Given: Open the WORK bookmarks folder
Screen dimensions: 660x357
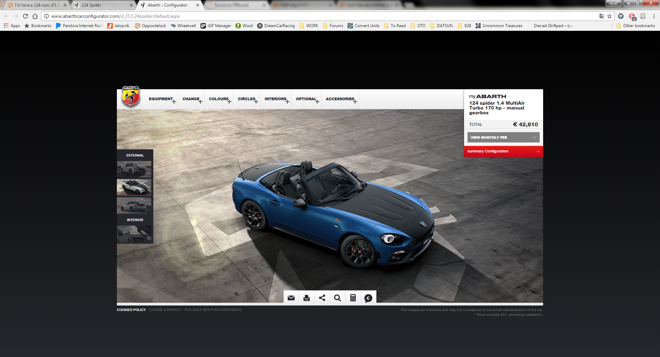Looking at the screenshot, I should pyautogui.click(x=309, y=26).
